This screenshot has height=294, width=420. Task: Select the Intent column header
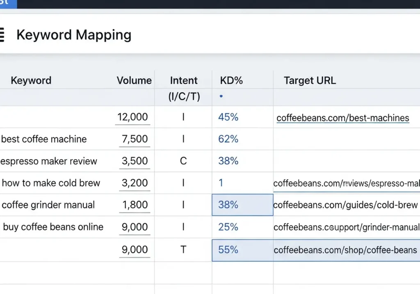(x=183, y=80)
